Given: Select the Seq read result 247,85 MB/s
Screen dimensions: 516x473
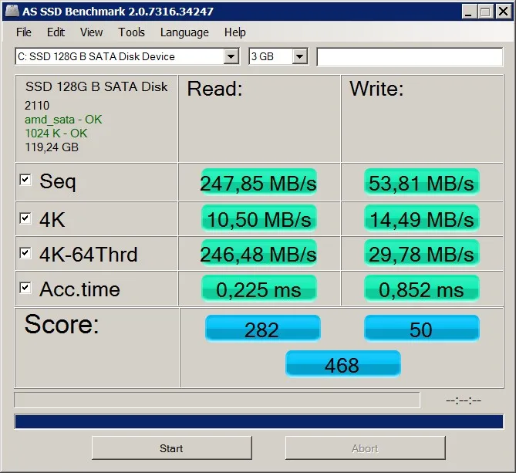Looking at the screenshot, I should pos(258,182).
